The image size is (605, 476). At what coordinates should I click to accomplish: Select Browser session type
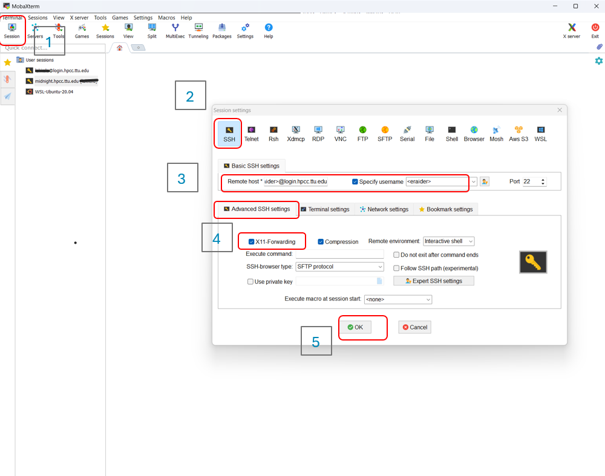click(474, 134)
